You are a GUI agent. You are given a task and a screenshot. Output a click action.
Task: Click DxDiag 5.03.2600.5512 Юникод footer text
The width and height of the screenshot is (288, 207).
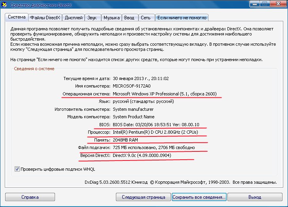pos(116,182)
